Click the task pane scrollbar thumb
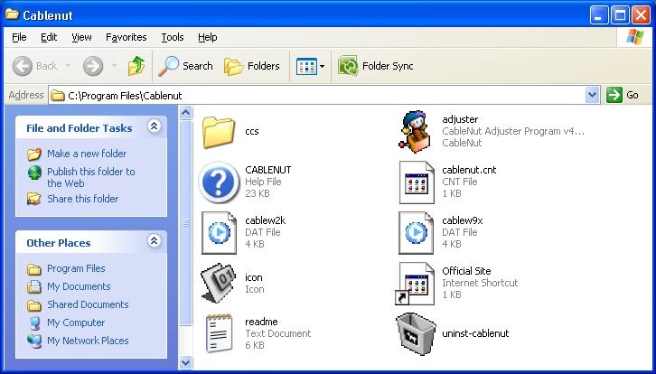Image resolution: width=656 pixels, height=374 pixels. coord(186,223)
